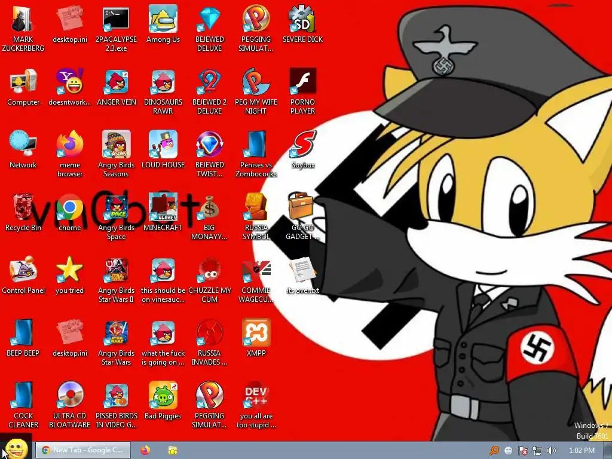Open Action Center flag in tray
The height and width of the screenshot is (459, 612).
522,451
